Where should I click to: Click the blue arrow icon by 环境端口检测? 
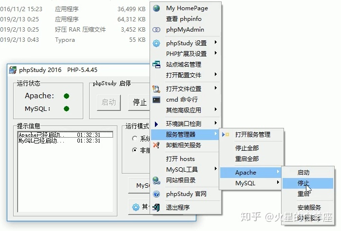click(x=156, y=124)
